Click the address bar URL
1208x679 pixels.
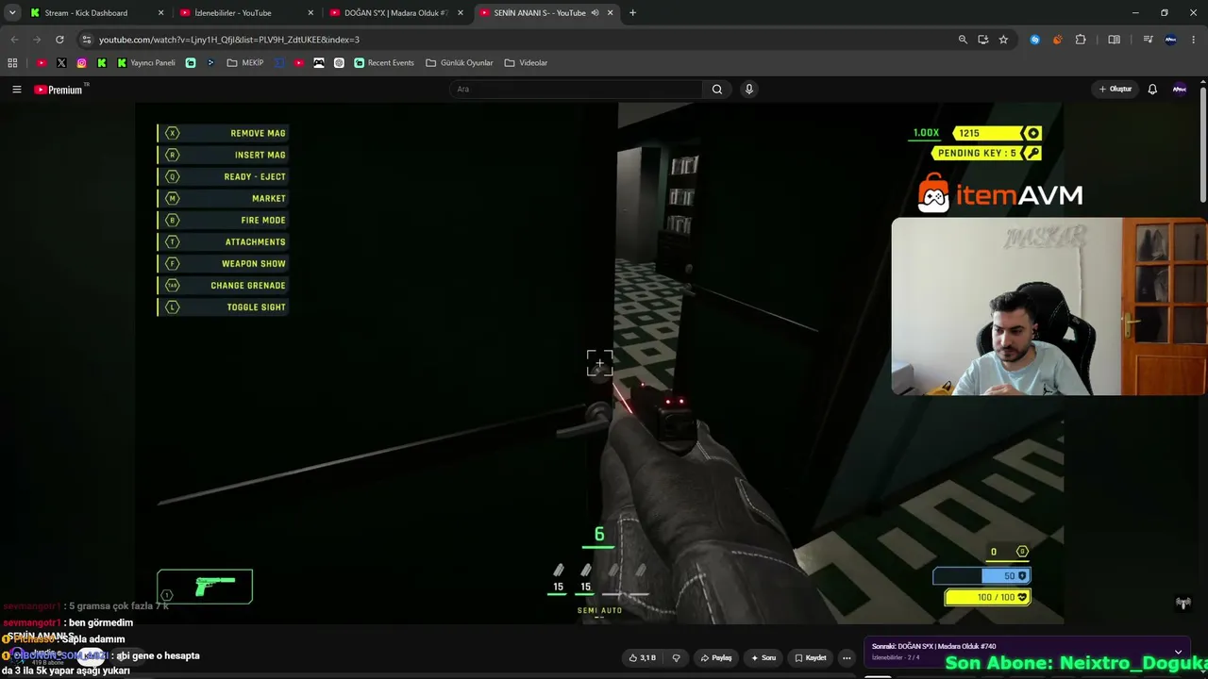[229, 40]
